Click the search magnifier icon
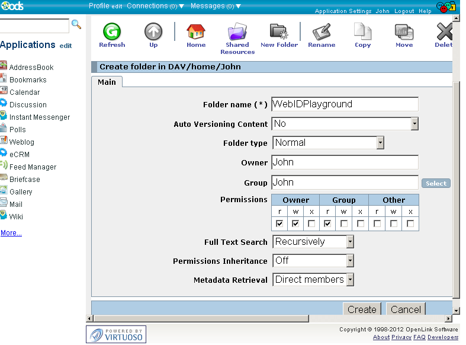This screenshot has width=466, height=345. coord(76,24)
